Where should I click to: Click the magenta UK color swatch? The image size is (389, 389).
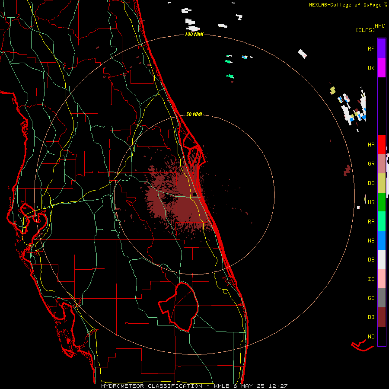382,68
